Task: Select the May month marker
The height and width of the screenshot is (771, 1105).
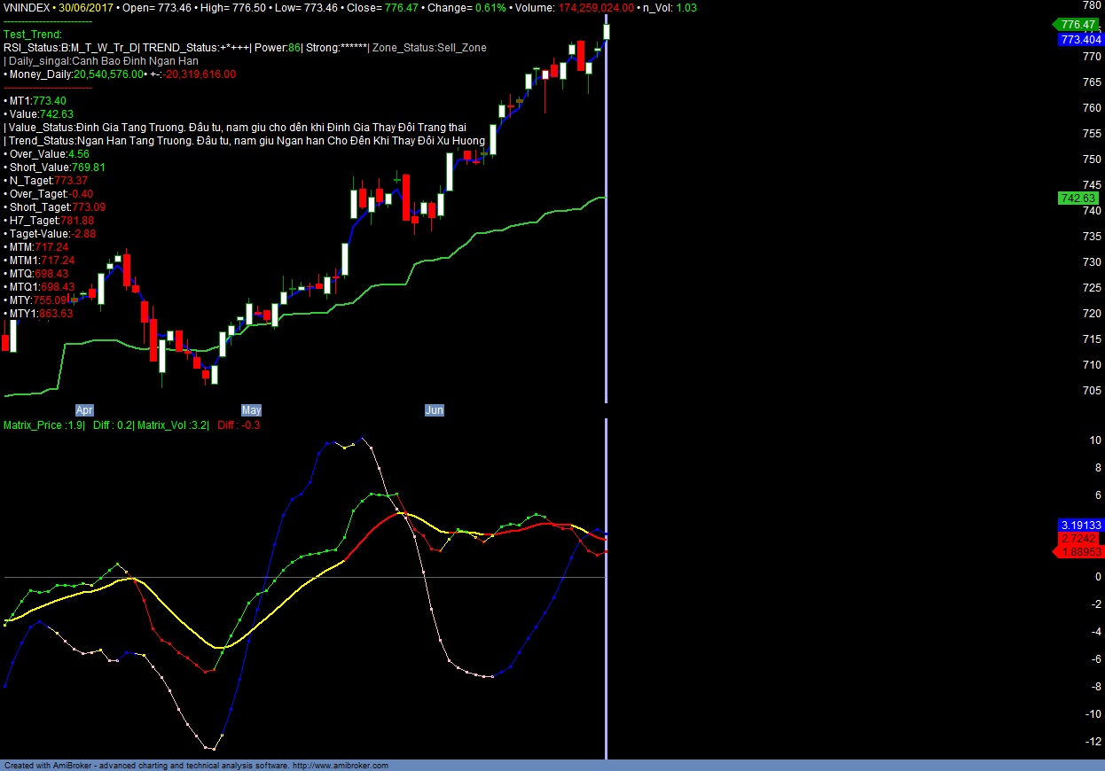Action: coord(252,410)
